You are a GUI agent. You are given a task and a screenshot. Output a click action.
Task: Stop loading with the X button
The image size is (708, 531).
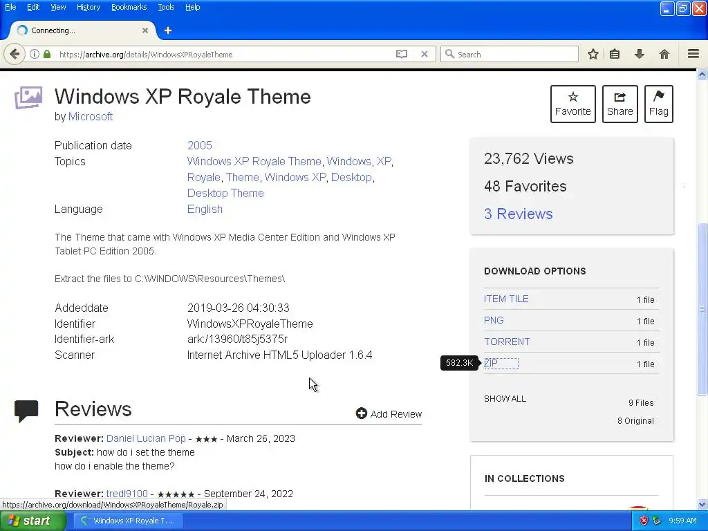click(x=425, y=54)
